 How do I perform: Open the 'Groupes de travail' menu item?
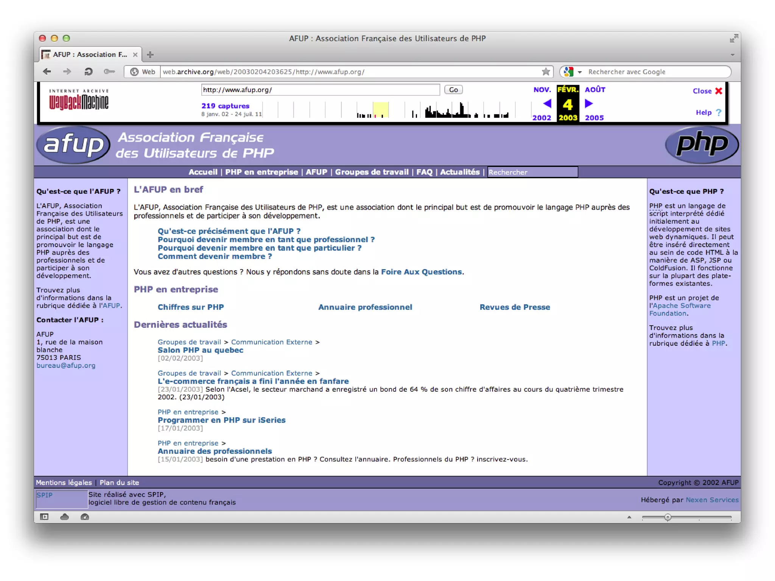tap(372, 172)
